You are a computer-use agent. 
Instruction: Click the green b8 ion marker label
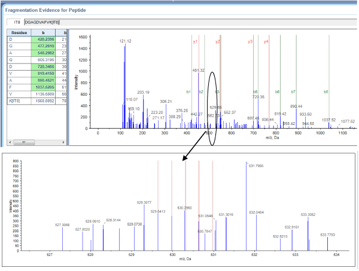tap(326, 92)
